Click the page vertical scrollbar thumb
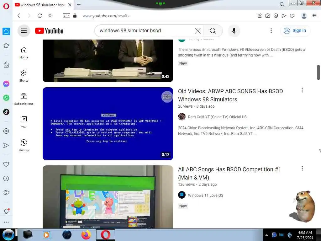This screenshot has height=241, width=321. (x=318, y=72)
